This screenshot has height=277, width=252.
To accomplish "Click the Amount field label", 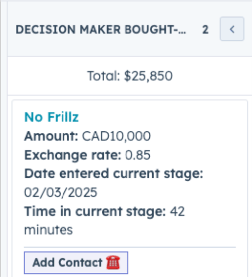I will coord(51,136).
